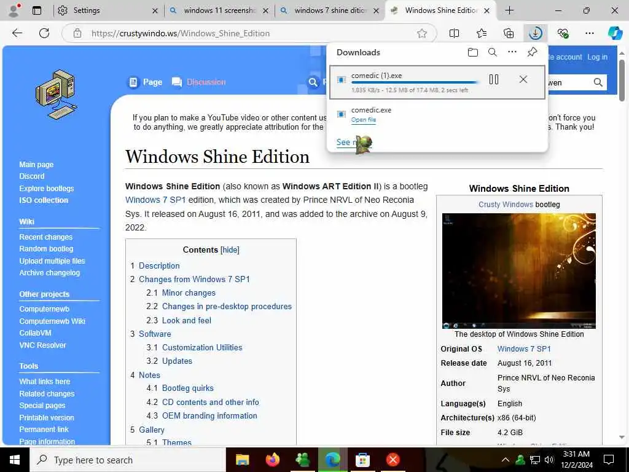The height and width of the screenshot is (472, 629).
Task: Open the wiki Discussion tab
Action: click(x=198, y=82)
